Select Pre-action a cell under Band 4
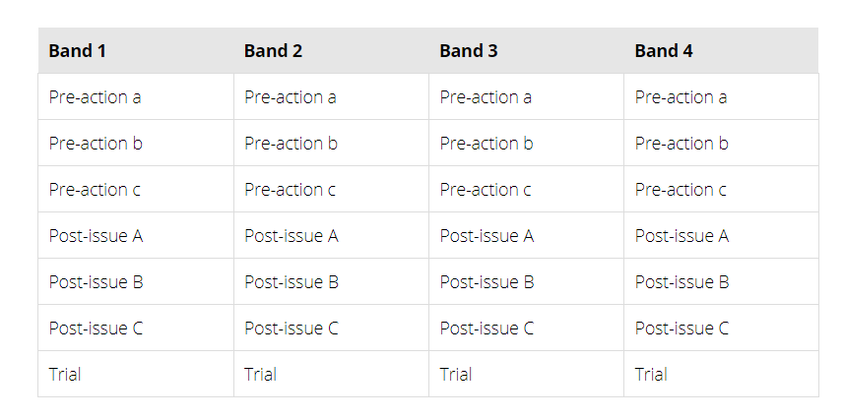 tap(682, 97)
